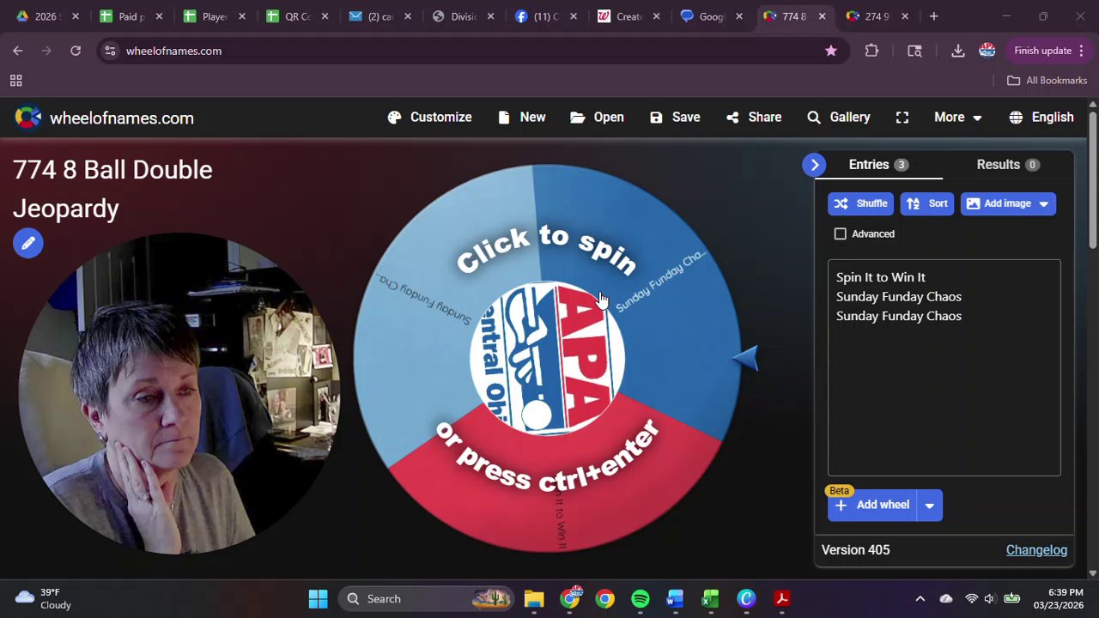Open browser downloads
The image size is (1099, 618).
point(957,51)
